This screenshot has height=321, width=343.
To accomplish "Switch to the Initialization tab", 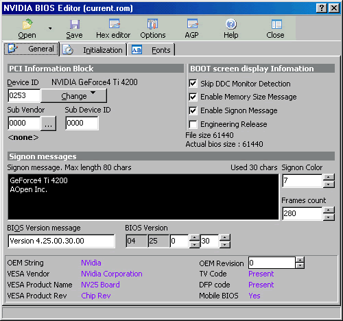I will (x=93, y=49).
